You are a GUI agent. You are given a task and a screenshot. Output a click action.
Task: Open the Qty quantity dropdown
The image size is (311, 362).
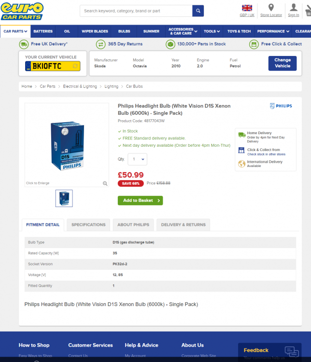(x=138, y=159)
